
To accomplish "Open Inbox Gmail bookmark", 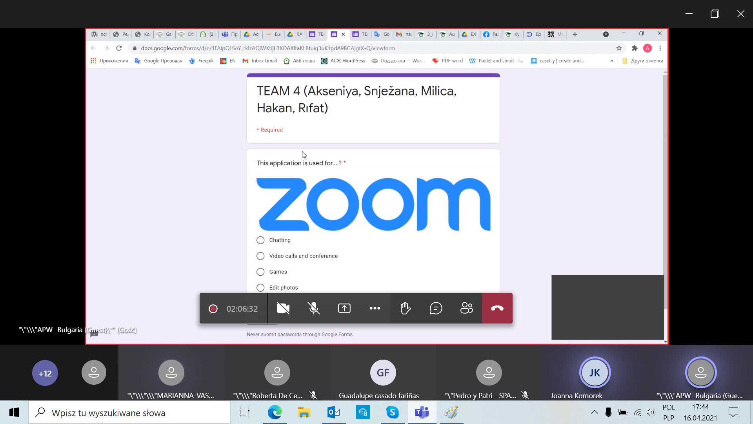I will [260, 60].
